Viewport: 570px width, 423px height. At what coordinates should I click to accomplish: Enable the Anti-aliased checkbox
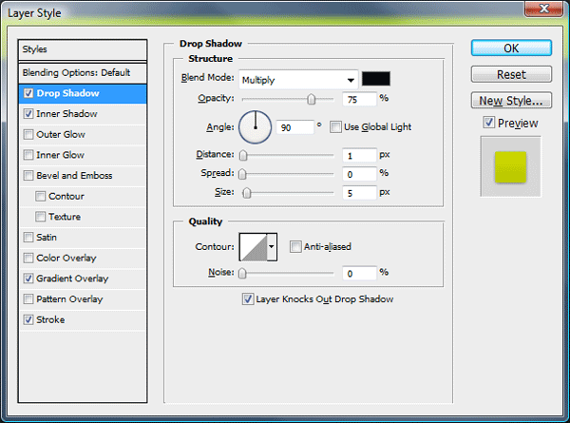coord(295,246)
